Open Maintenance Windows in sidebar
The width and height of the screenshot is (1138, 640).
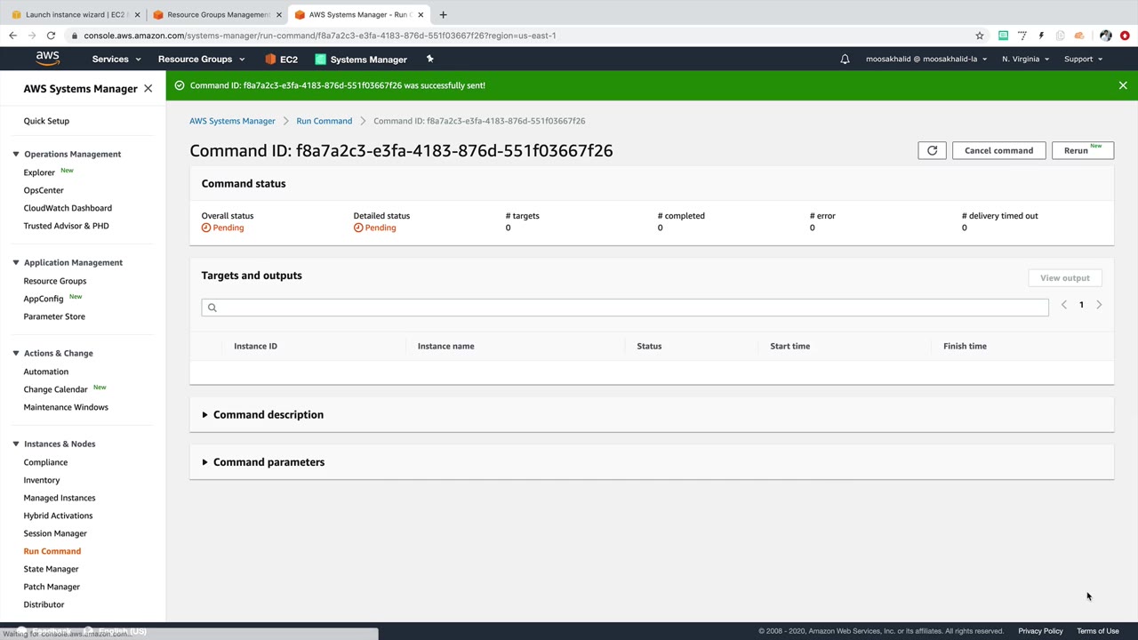(66, 407)
